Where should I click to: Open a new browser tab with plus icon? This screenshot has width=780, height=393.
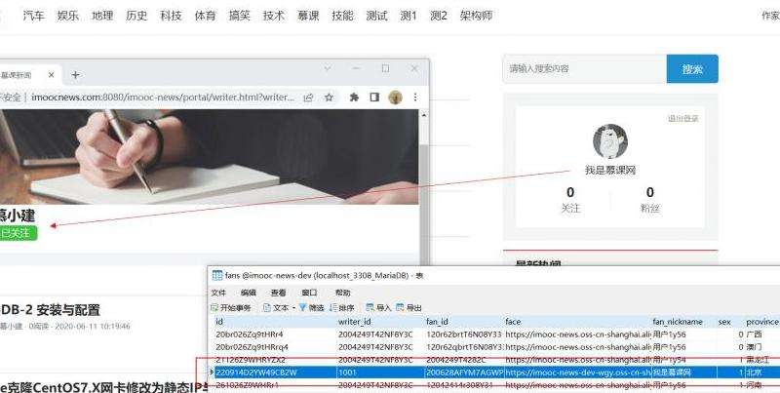pyautogui.click(x=75, y=74)
